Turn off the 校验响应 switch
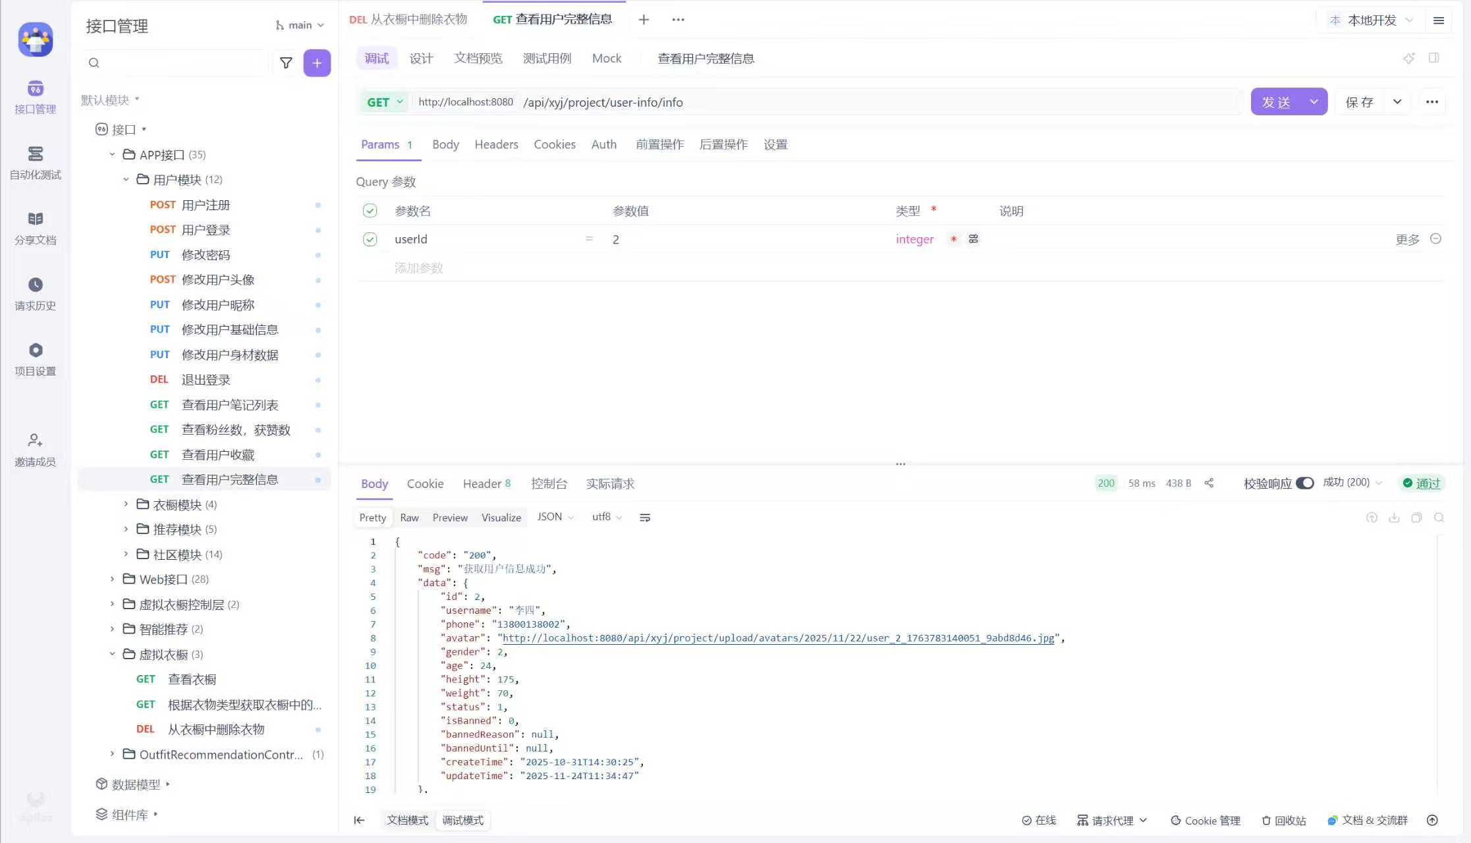 click(x=1304, y=483)
